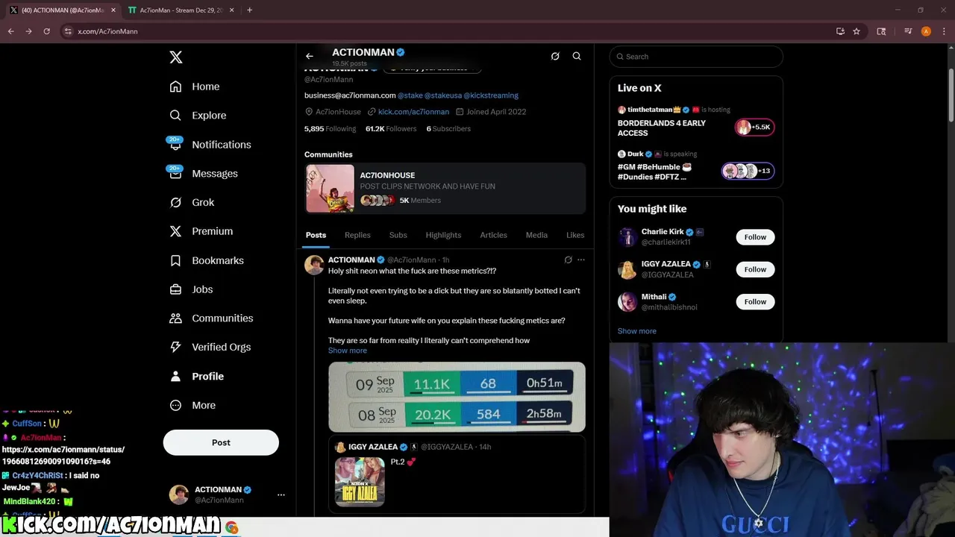Open ACTIONMAN avatar on the post
The height and width of the screenshot is (537, 955).
click(314, 265)
